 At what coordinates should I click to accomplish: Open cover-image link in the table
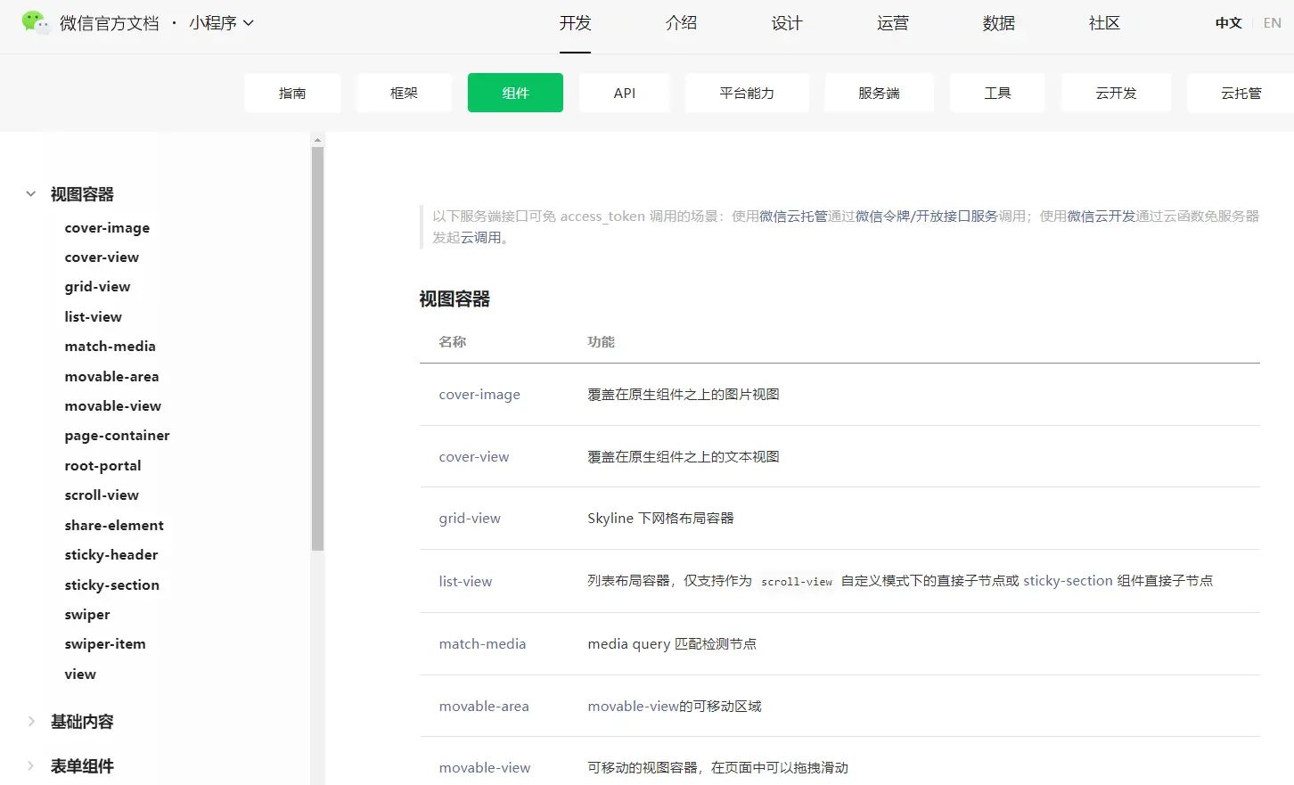click(479, 395)
